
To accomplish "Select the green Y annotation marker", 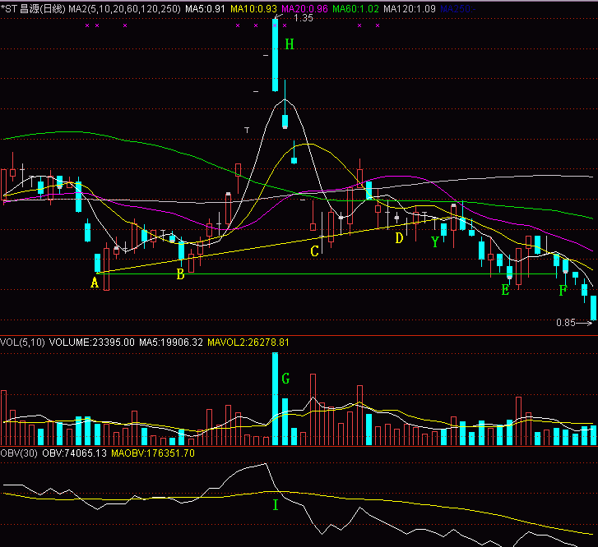I will tap(434, 241).
